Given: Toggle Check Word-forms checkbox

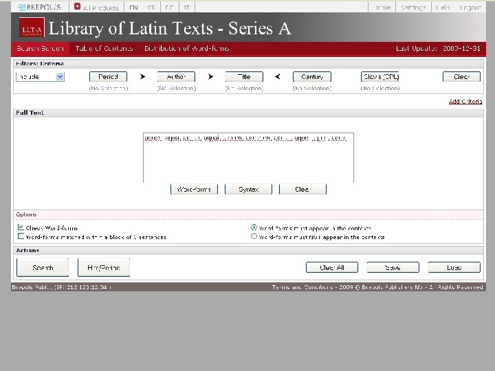Looking at the screenshot, I should [21, 227].
